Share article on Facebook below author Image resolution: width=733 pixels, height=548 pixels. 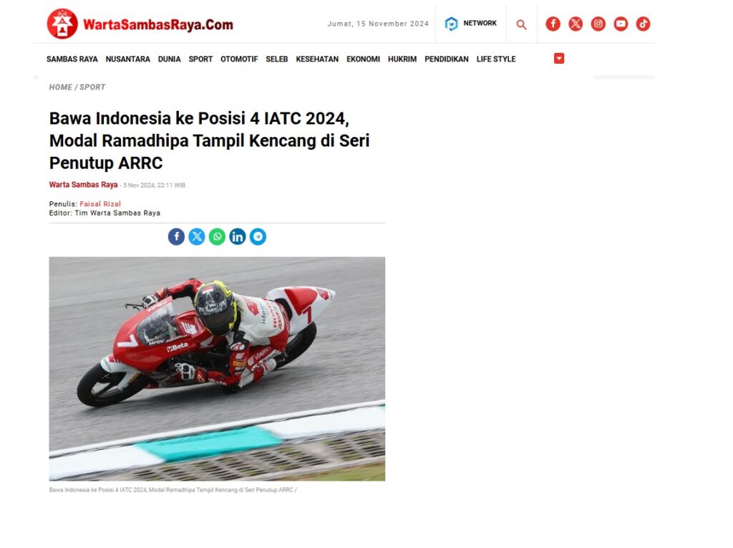pos(176,237)
